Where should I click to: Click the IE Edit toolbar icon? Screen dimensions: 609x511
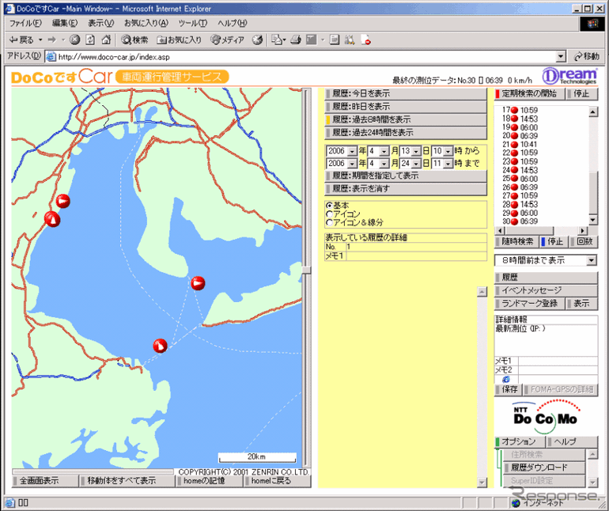coord(312,40)
